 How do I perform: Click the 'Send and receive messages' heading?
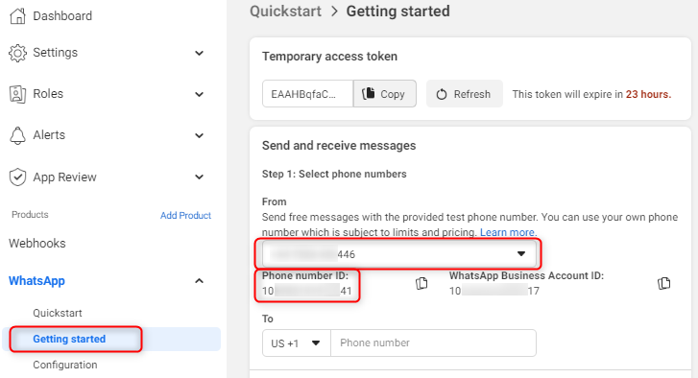pos(339,146)
